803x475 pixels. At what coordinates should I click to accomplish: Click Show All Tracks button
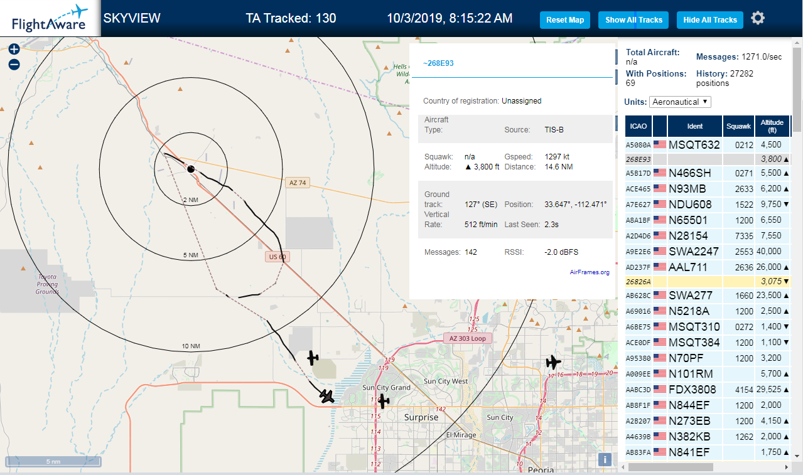pos(633,20)
